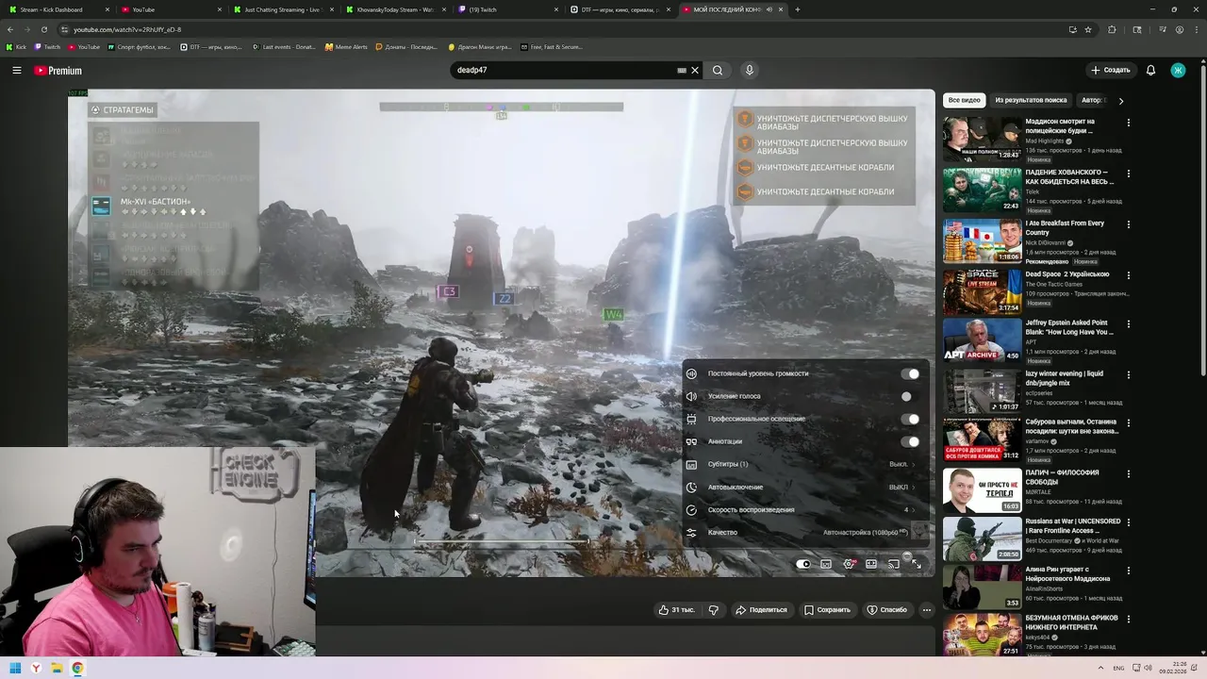
Task: Clear the search text with X icon
Action: [x=695, y=70]
